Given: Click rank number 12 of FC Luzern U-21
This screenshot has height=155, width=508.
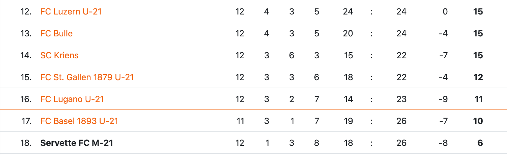Looking at the screenshot, I should (26, 11).
